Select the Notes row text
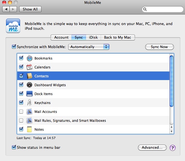Viewport: 185px width, 161px height. pos(39,129)
